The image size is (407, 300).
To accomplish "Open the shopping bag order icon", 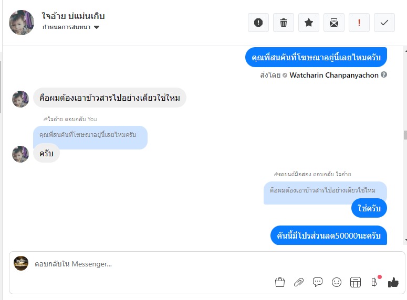I will coord(280,282).
